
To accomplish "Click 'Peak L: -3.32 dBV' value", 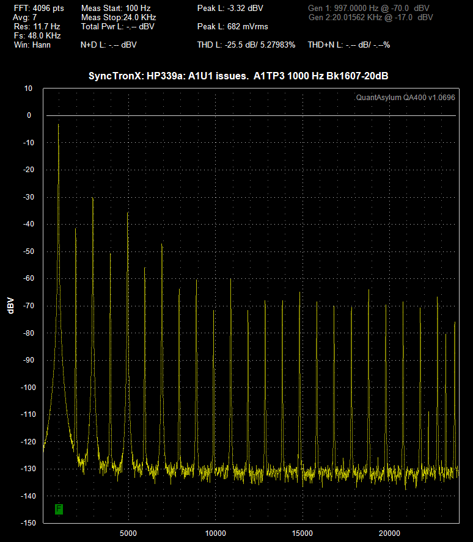I will coord(230,9).
